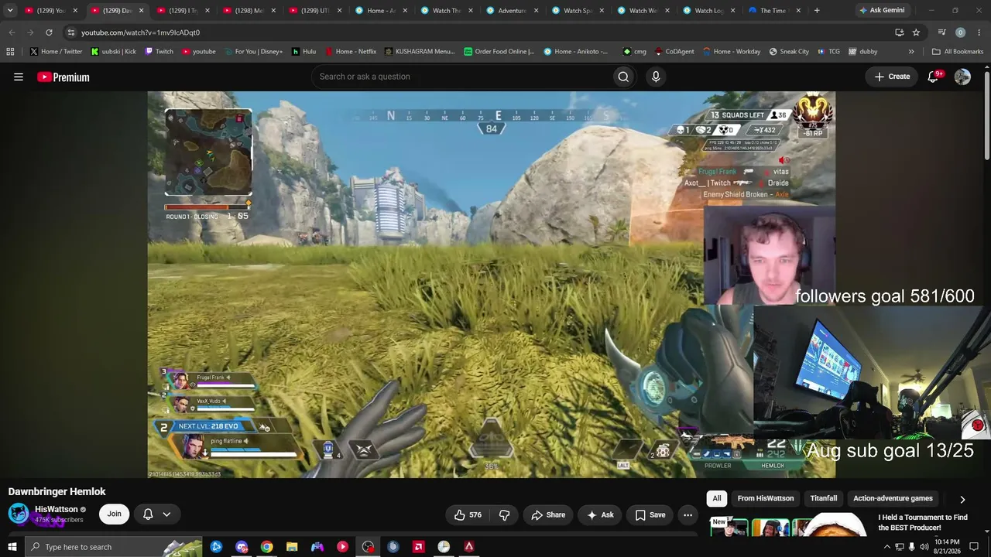The height and width of the screenshot is (557, 991).
Task: Join the HisWattson channel membership
Action: point(115,514)
